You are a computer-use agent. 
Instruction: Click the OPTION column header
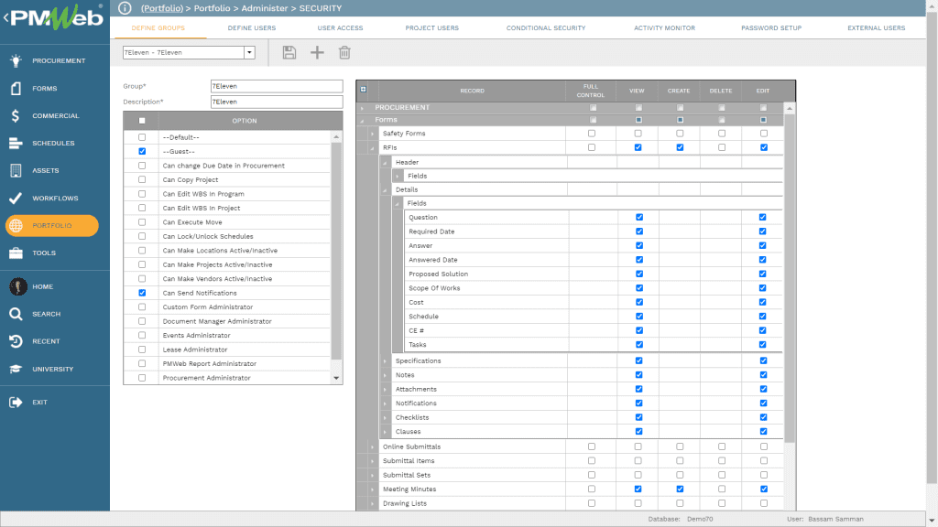(245, 121)
